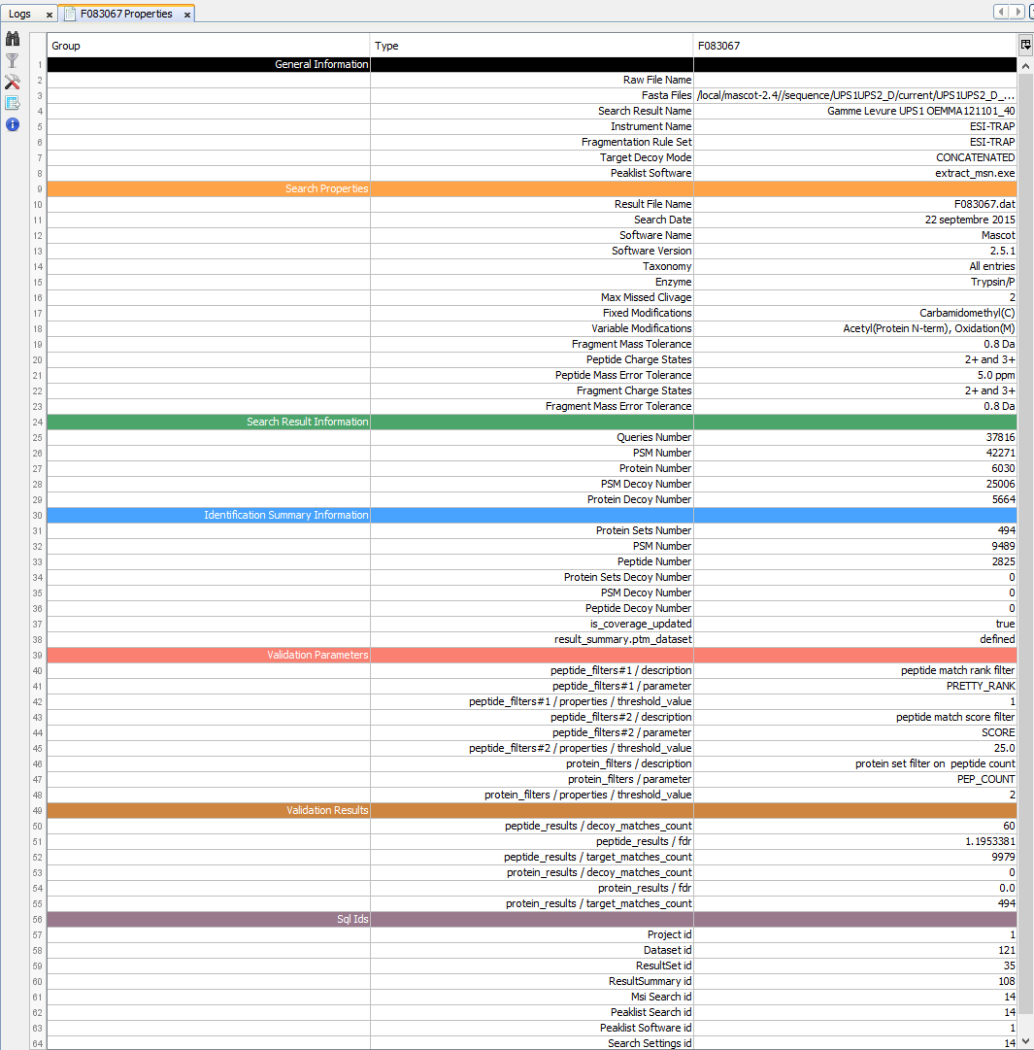Open the funnel filter tool
The width and height of the screenshot is (1034, 1050).
[13, 60]
